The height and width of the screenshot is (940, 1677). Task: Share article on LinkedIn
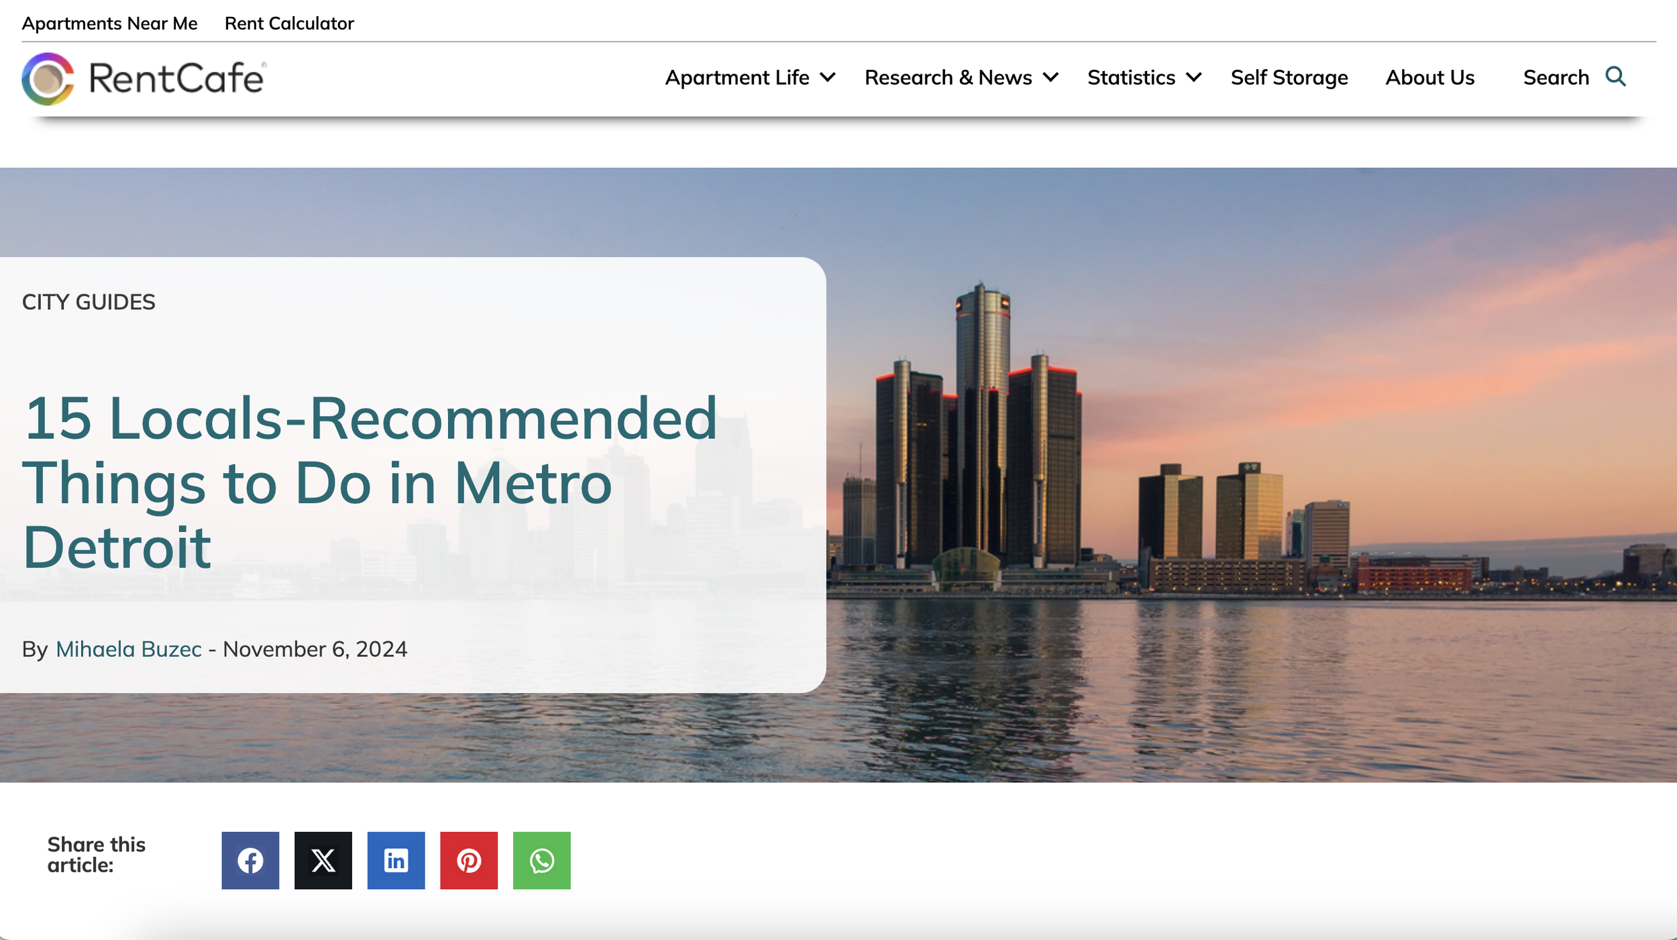pos(396,860)
